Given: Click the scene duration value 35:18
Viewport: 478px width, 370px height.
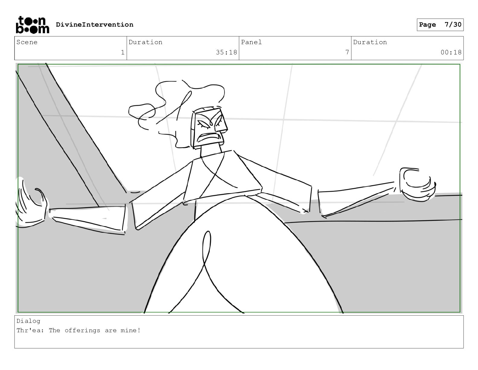Looking at the screenshot, I should click(226, 53).
